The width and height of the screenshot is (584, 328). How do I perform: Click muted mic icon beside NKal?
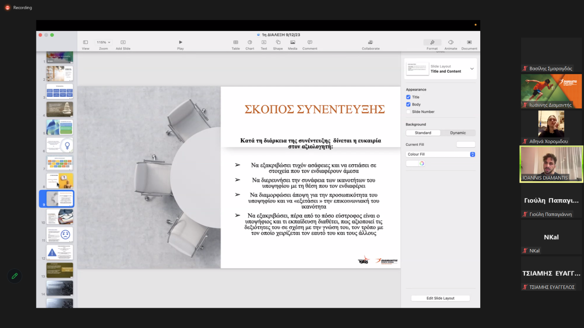click(x=525, y=251)
